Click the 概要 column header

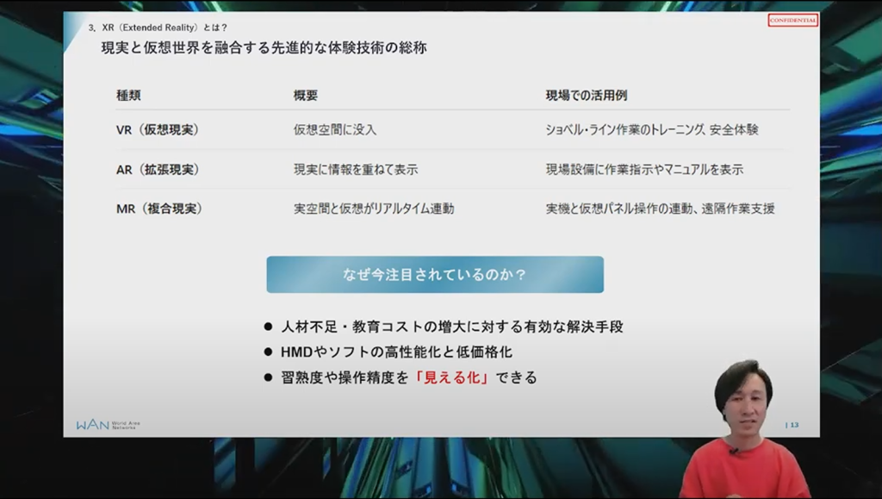pos(306,95)
